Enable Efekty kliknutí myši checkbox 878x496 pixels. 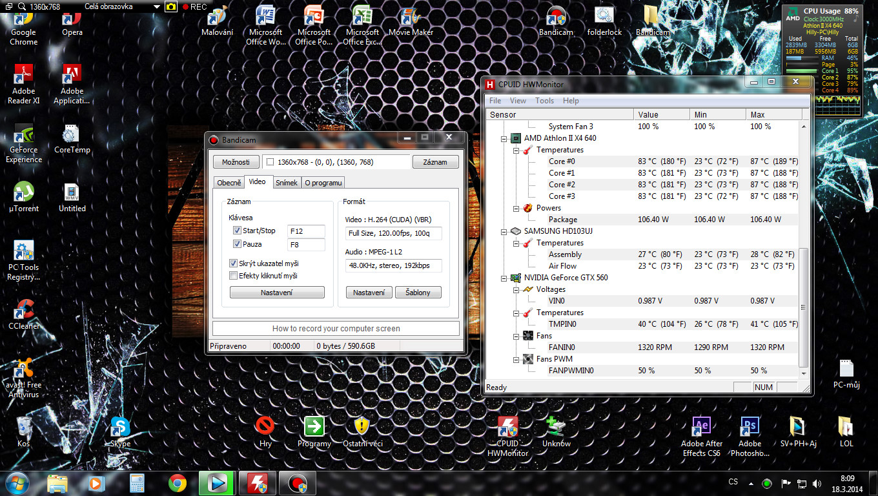[234, 276]
